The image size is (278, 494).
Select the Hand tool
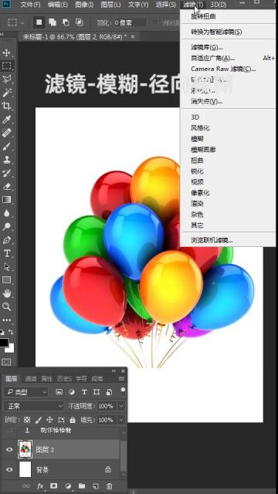(7, 293)
